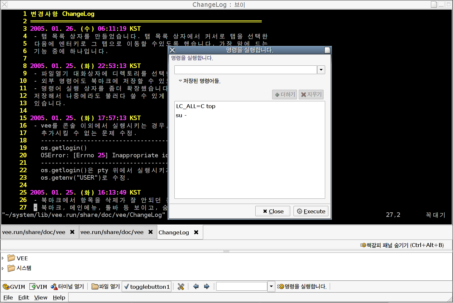Screen dimensions: 453x303
Task: Close the ChangeLog tab with its X
Action: coord(196,232)
